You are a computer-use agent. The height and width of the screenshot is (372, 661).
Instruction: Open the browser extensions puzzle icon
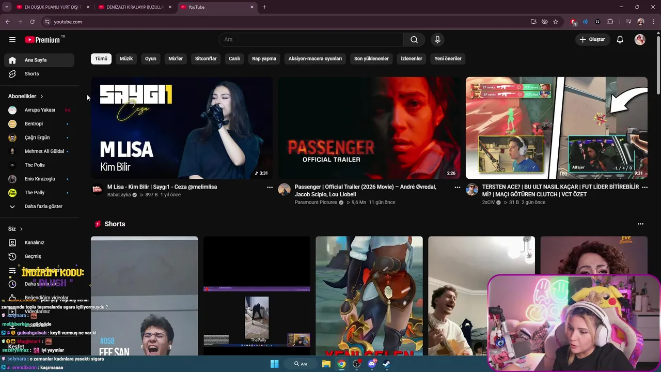610,22
